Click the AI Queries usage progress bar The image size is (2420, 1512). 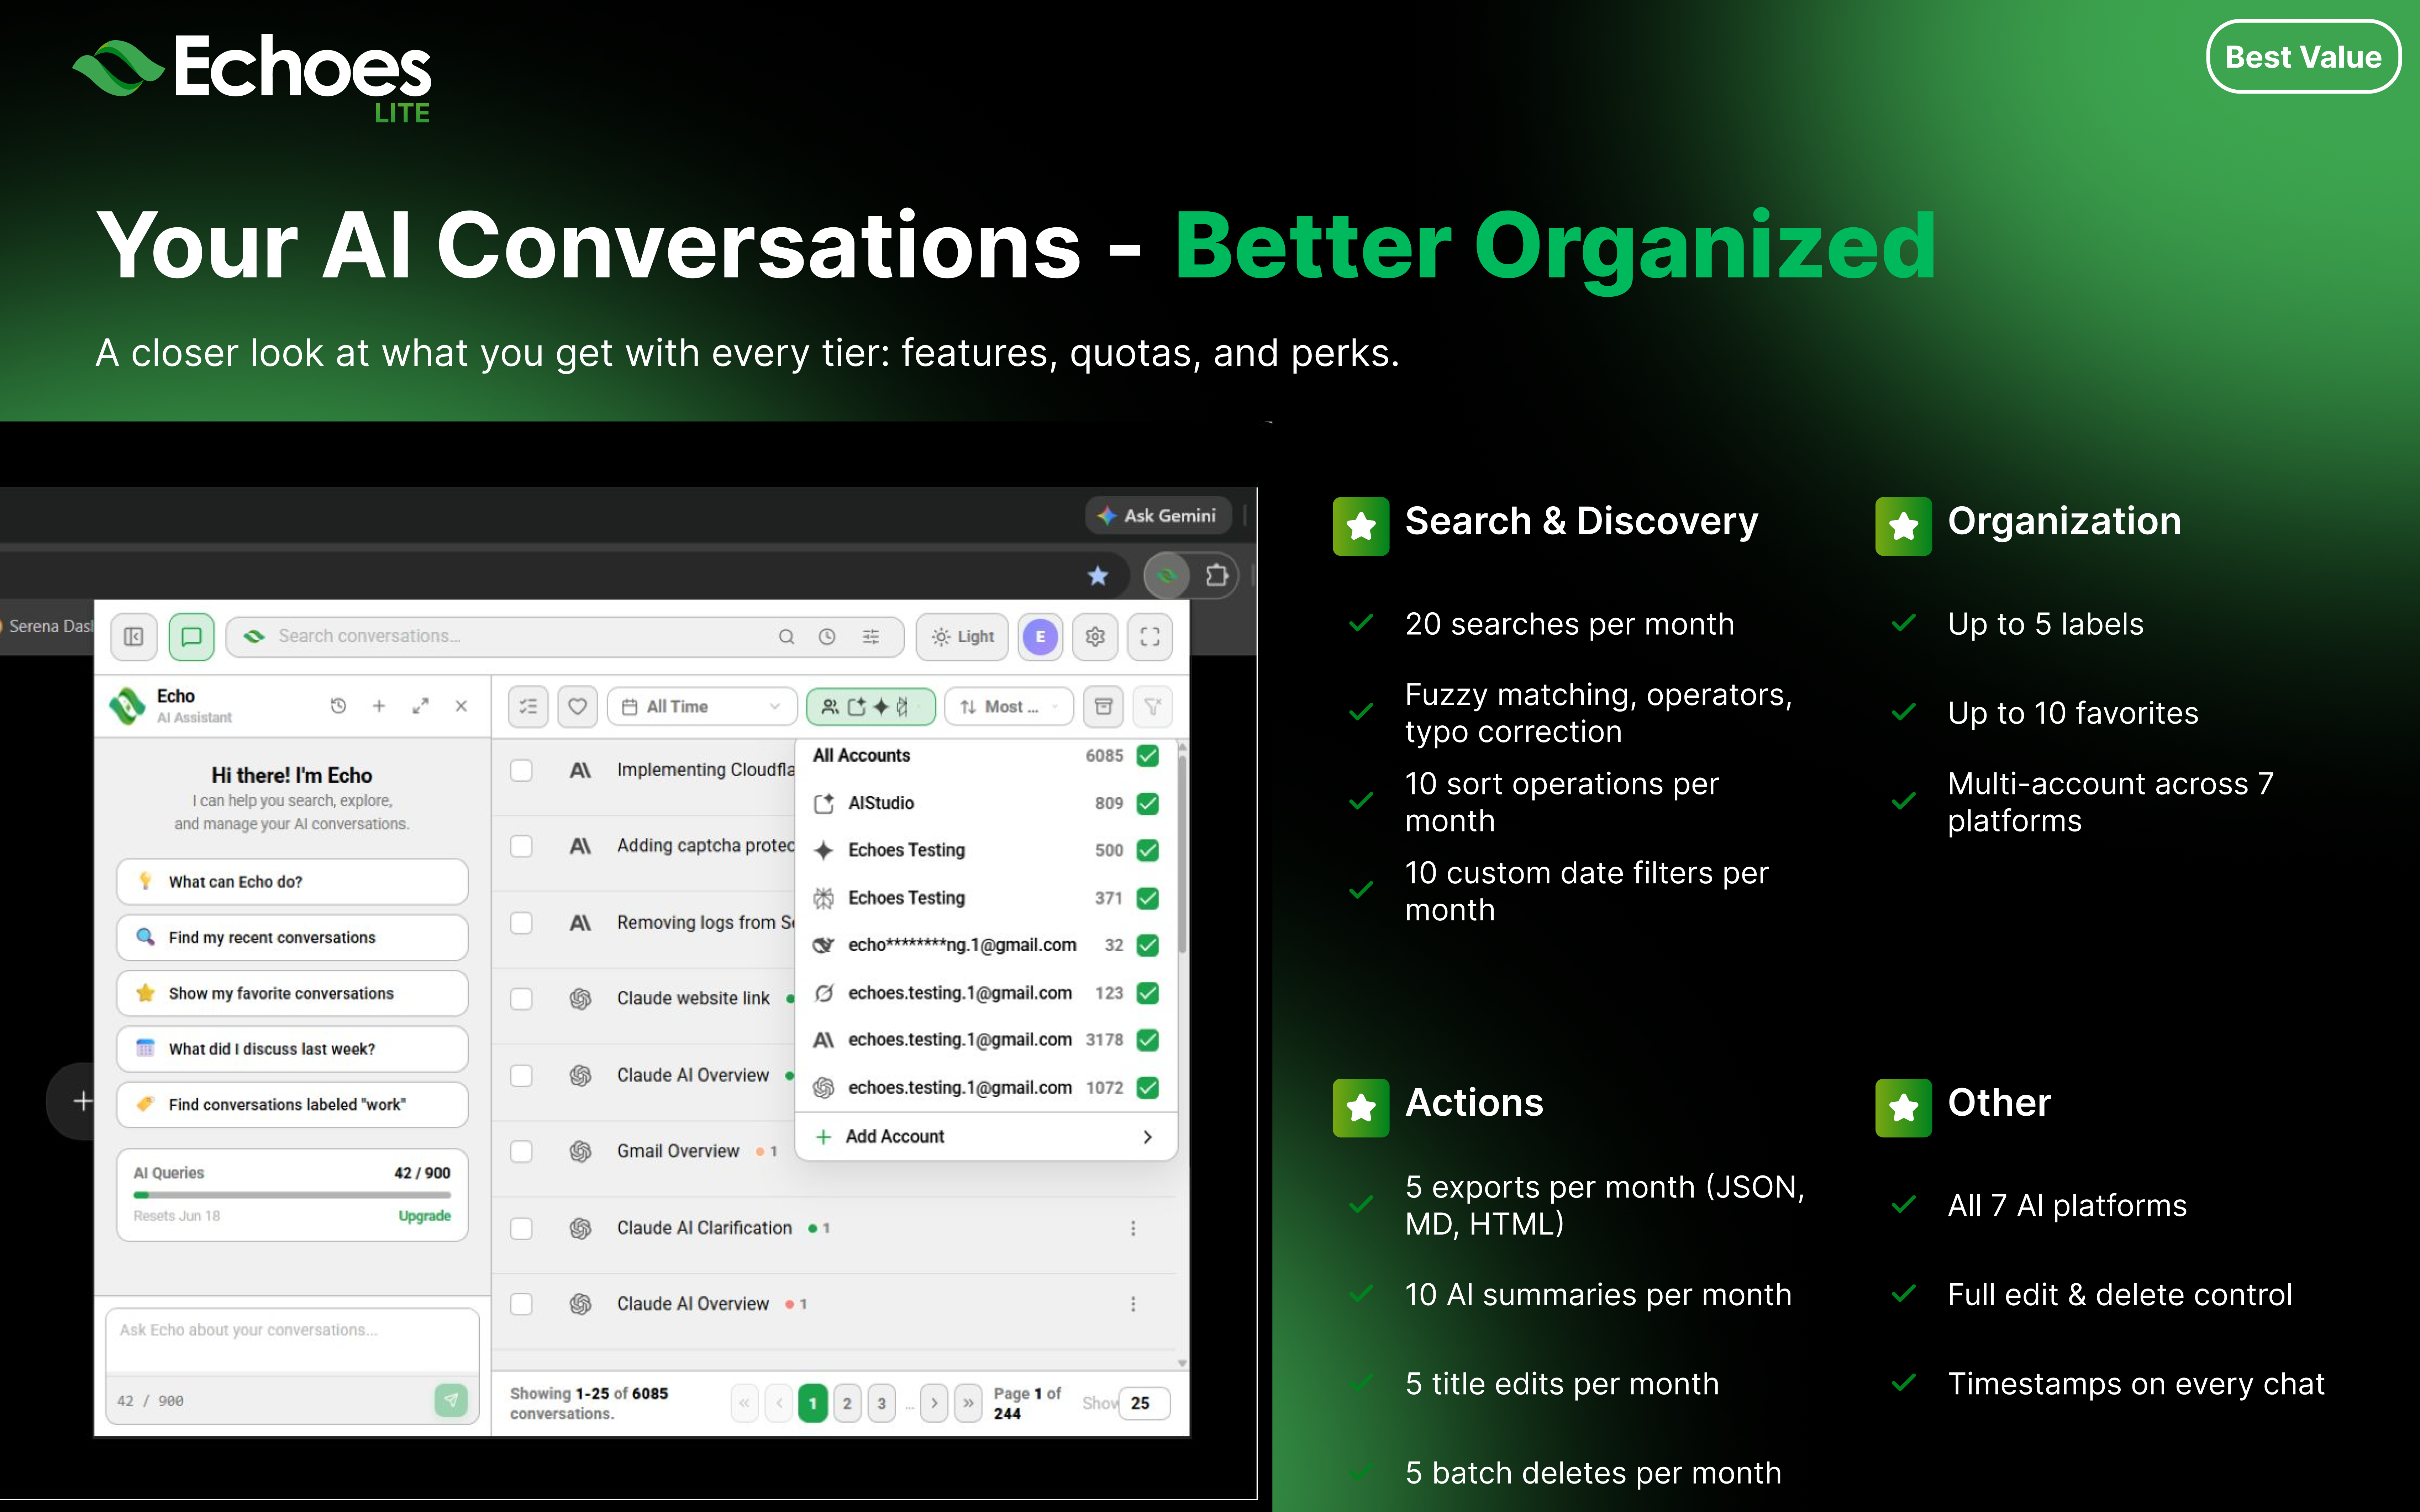coord(292,1195)
